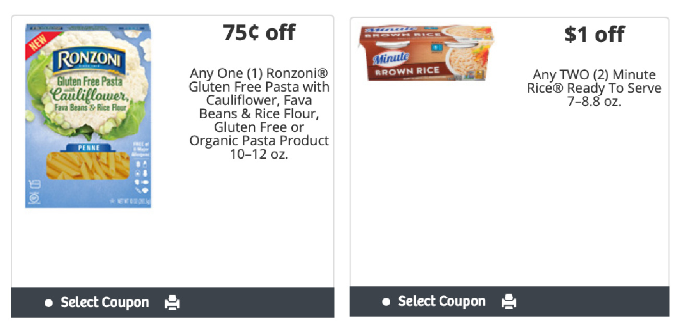Screen dimensions: 682x327
Task: Click the printer icon on the Minute Rice coupon
Action: click(x=509, y=301)
